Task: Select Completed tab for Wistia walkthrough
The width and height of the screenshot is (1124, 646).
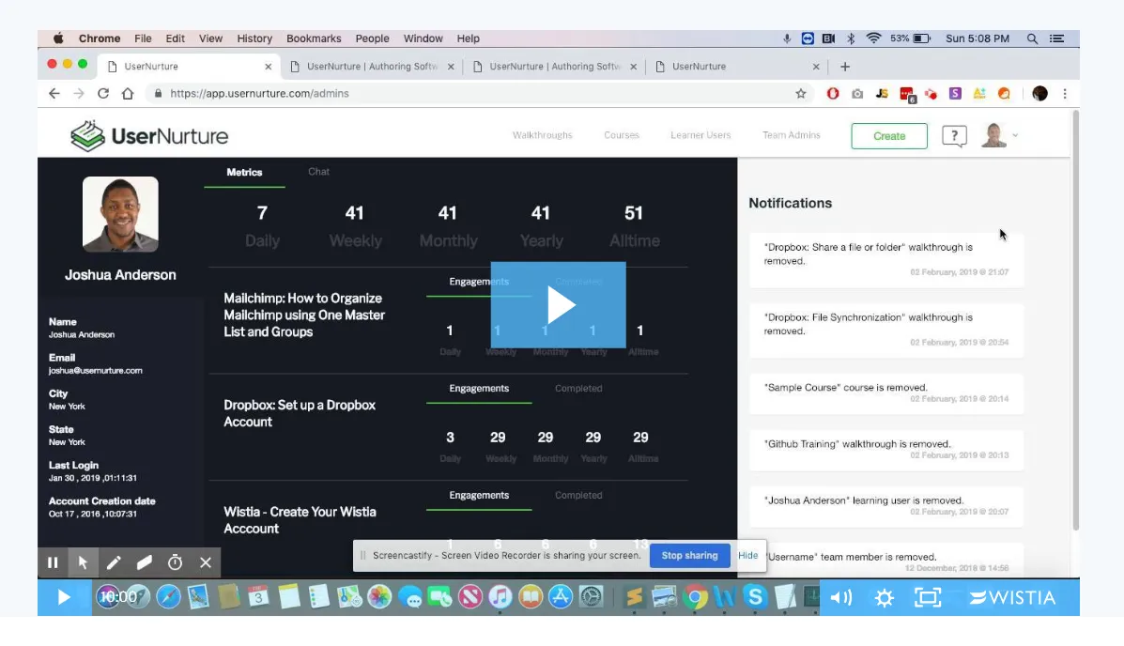Action: coord(578,496)
